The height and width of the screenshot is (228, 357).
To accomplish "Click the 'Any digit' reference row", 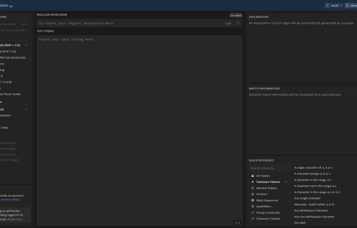I will coord(300,223).
